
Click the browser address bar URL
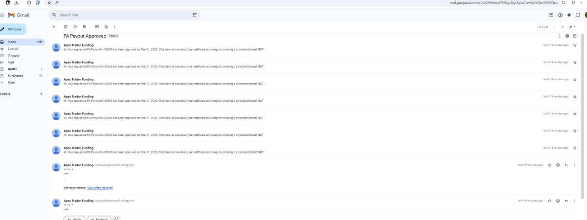(504, 2)
